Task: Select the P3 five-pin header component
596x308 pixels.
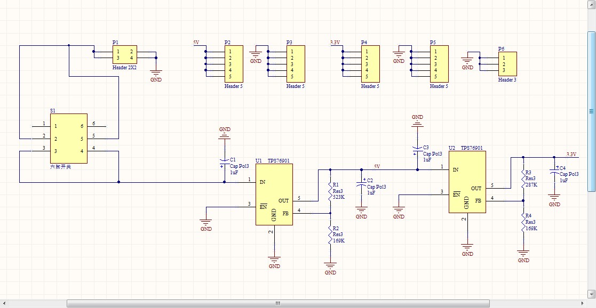Action: pyautogui.click(x=296, y=64)
